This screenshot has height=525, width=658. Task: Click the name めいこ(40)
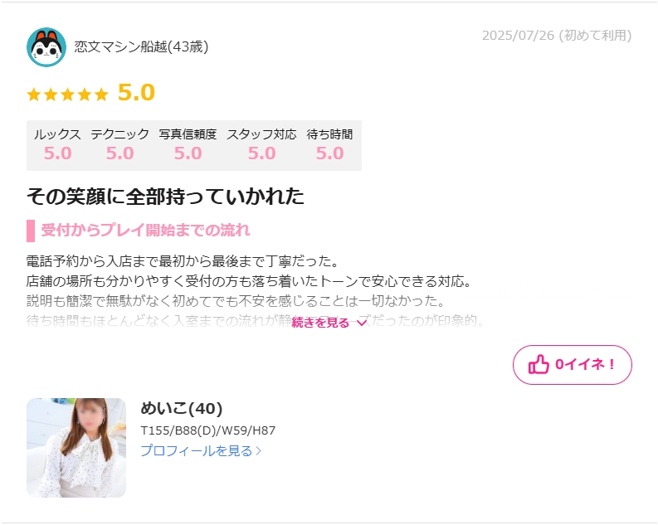click(x=181, y=408)
